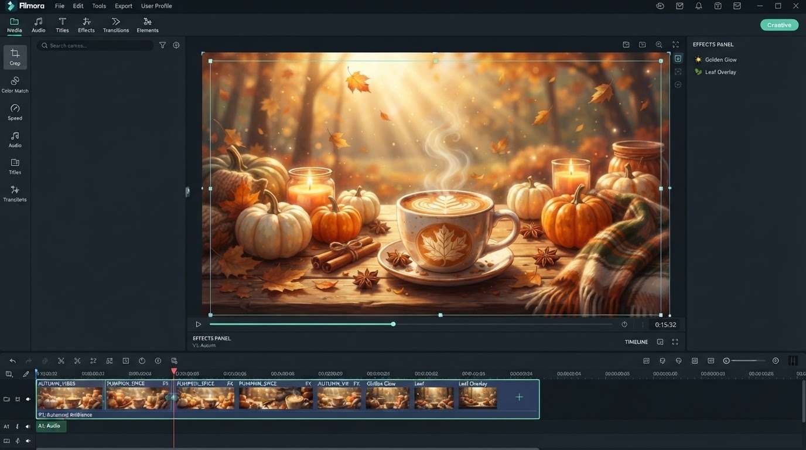Click the undo arrow in timeline toolbar
806x450 pixels.
coord(13,361)
